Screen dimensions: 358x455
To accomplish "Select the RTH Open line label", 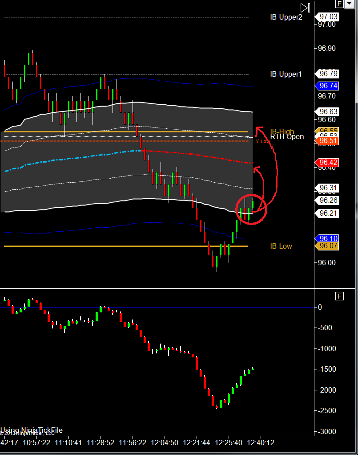I will click(x=287, y=137).
